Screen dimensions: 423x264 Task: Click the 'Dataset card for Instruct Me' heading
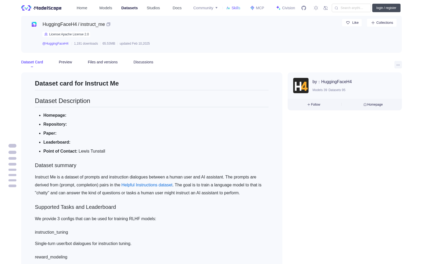77,83
